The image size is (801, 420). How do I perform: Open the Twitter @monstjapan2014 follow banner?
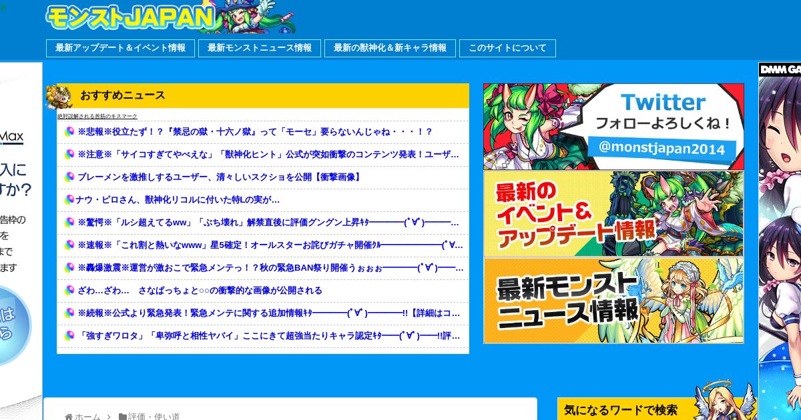tap(613, 127)
